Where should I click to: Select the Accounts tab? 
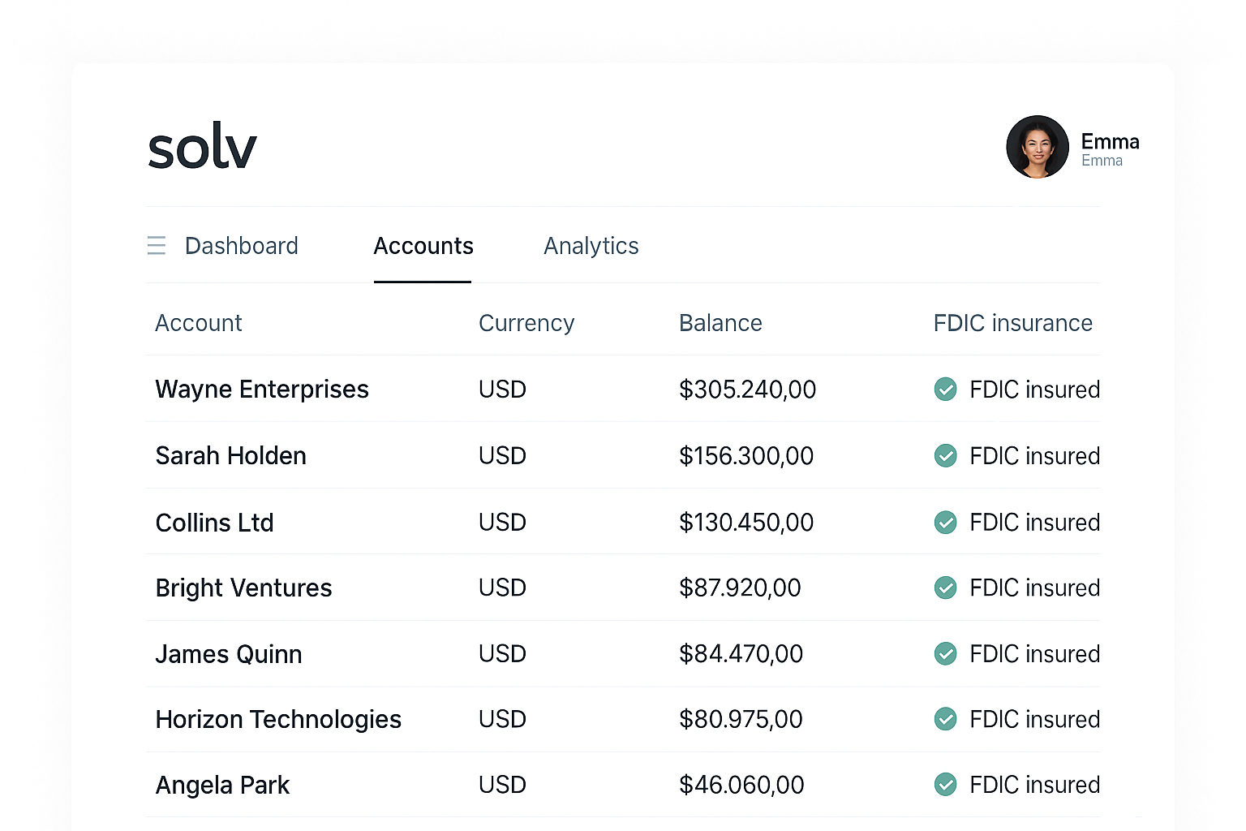point(423,245)
